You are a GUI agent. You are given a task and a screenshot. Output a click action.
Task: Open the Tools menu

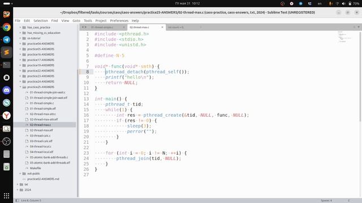coord(88,21)
